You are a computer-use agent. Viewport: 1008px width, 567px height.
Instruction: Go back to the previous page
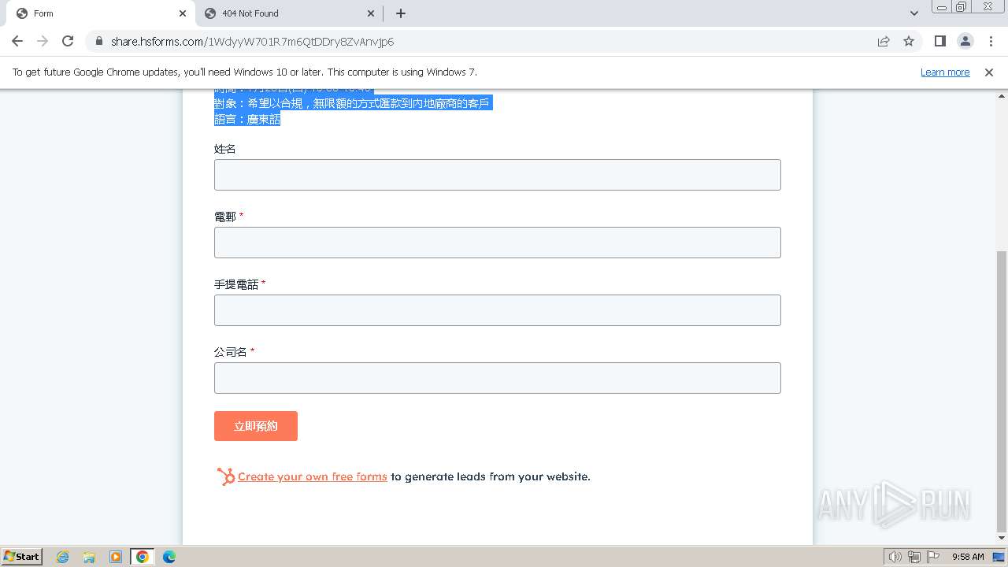[17, 41]
